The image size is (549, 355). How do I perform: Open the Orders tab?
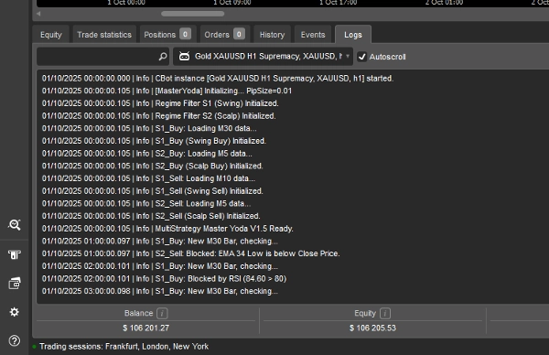(x=224, y=35)
